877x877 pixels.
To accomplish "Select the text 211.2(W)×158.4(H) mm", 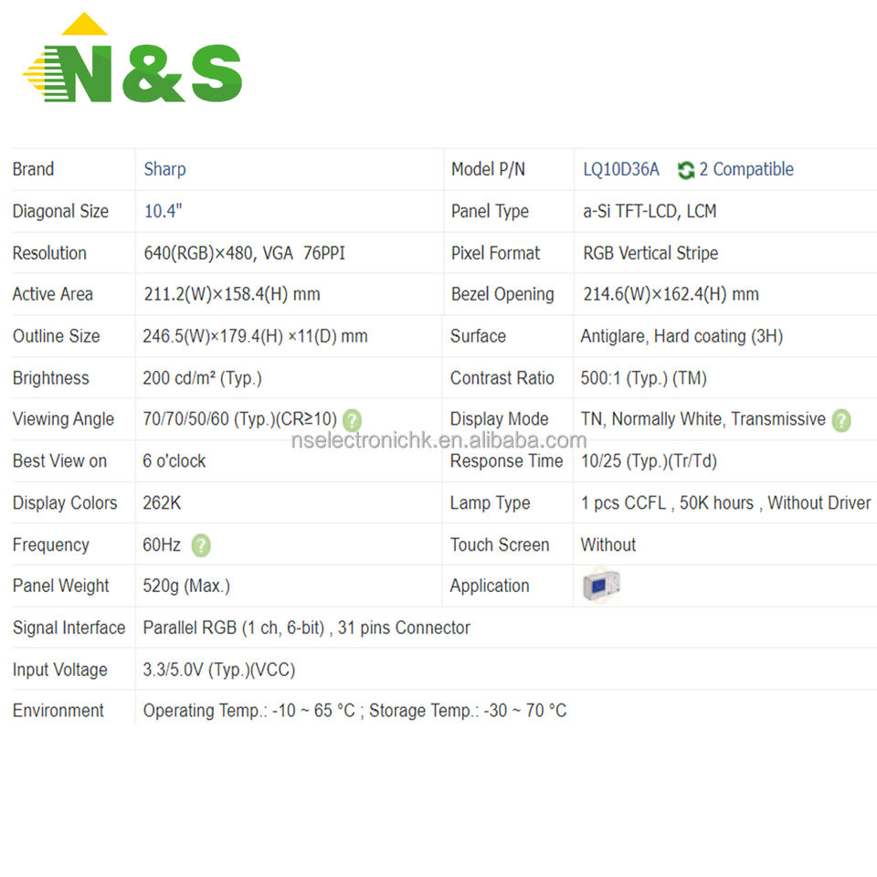I will (232, 294).
